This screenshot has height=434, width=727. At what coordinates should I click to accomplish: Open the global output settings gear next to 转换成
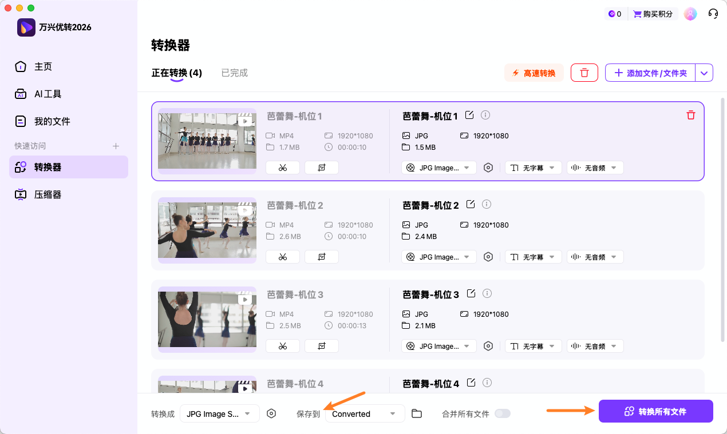[271, 413]
